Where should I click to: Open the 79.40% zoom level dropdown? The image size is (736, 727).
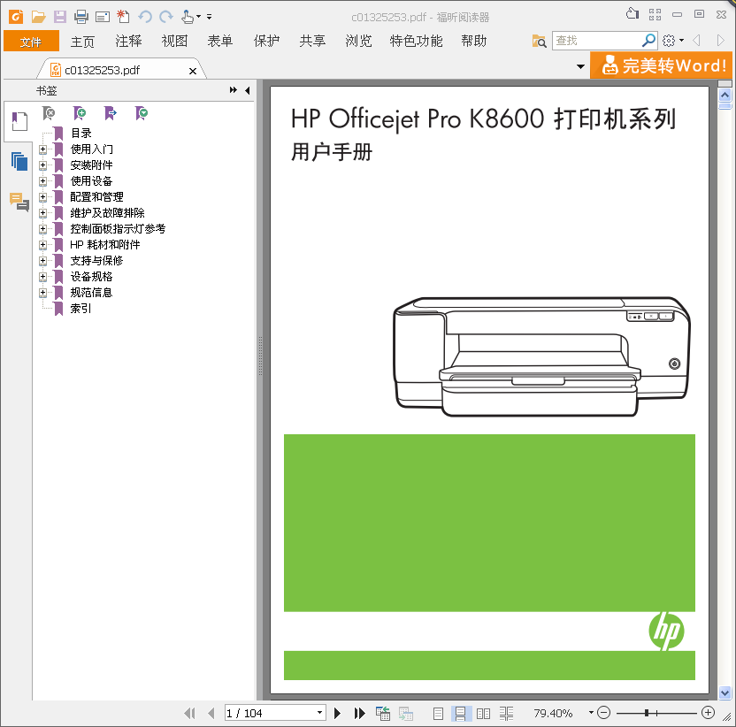point(591,713)
